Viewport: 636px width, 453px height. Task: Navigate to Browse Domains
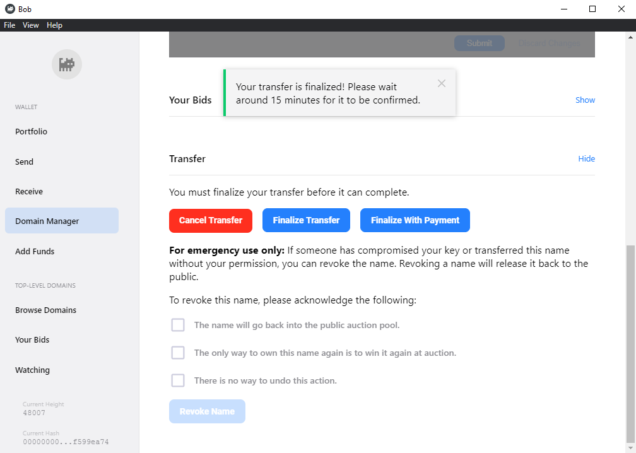(x=45, y=310)
